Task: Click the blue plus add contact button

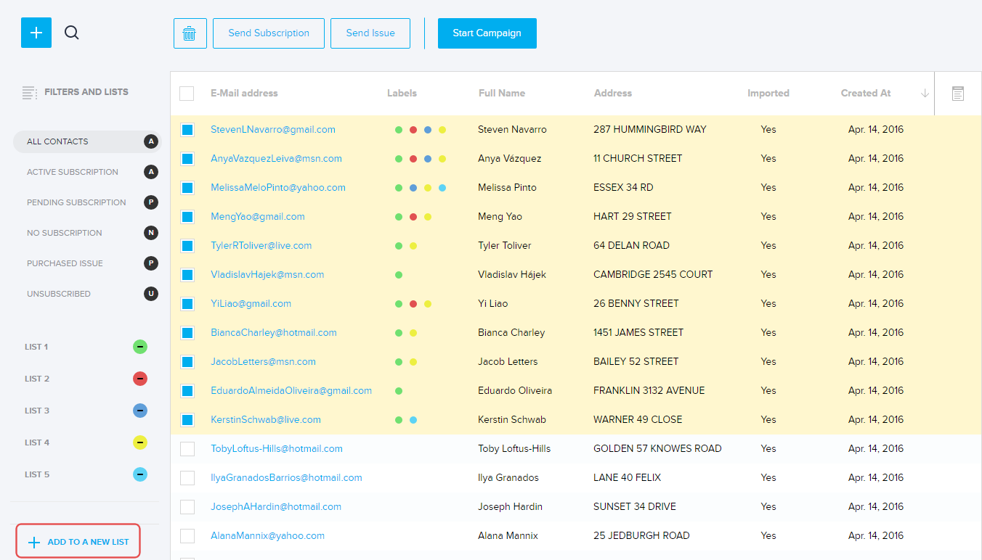Action: [x=36, y=33]
